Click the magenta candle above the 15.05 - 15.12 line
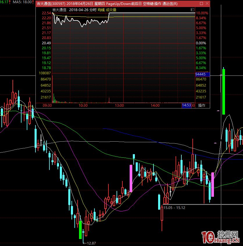243x246 pixels. [x=213, y=184]
